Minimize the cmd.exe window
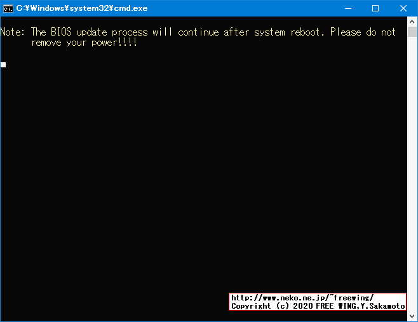This screenshot has width=418, height=322. pyautogui.click(x=348, y=8)
